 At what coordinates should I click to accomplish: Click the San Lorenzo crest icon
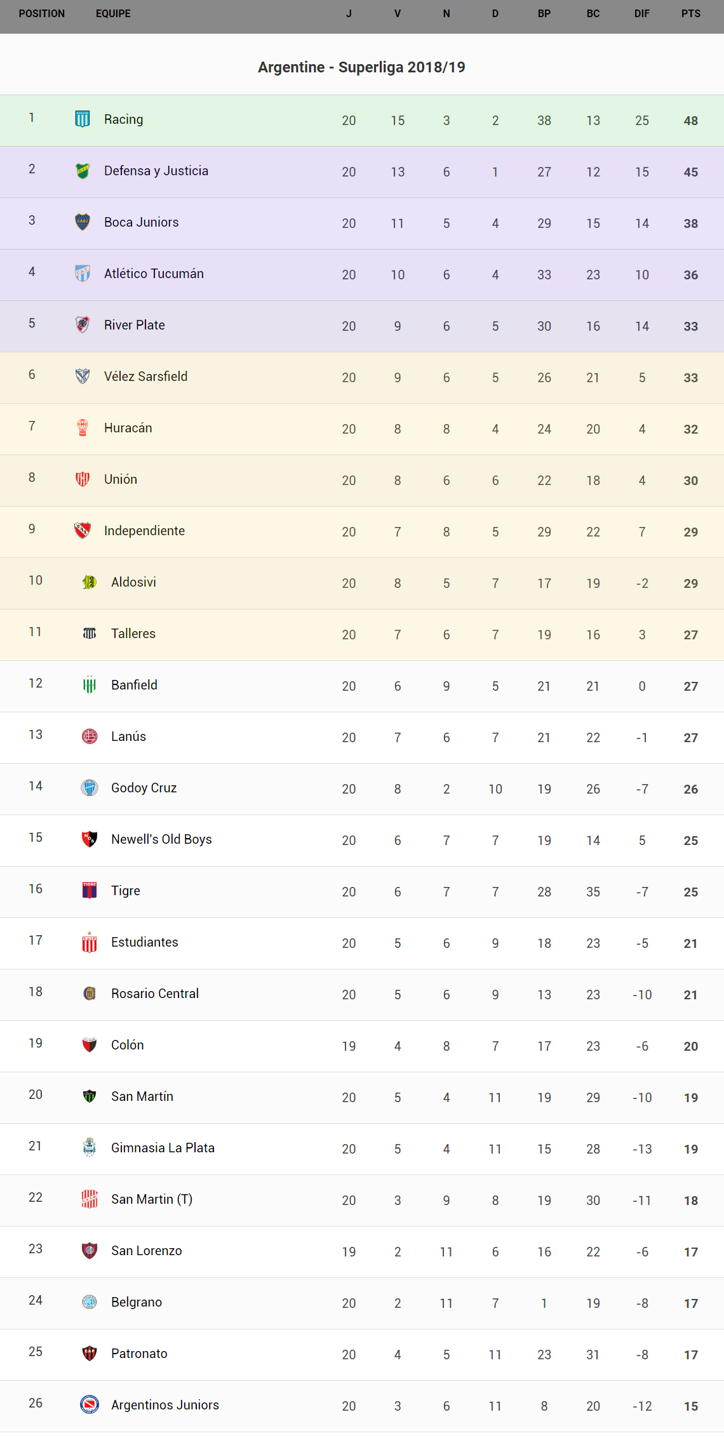tap(90, 1250)
